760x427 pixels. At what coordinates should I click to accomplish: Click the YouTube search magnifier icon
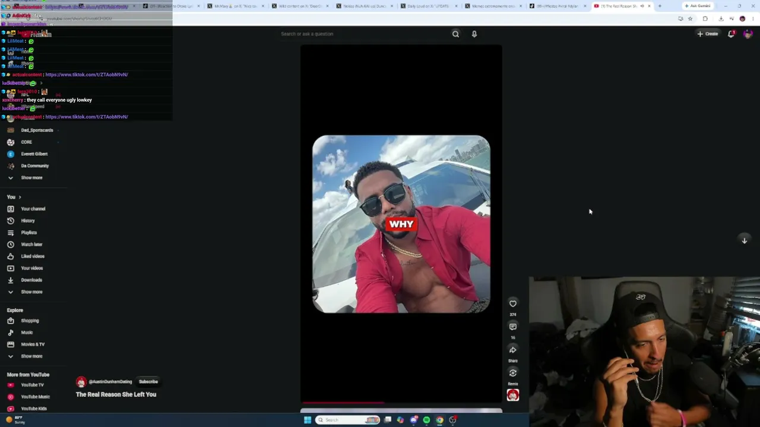(455, 34)
